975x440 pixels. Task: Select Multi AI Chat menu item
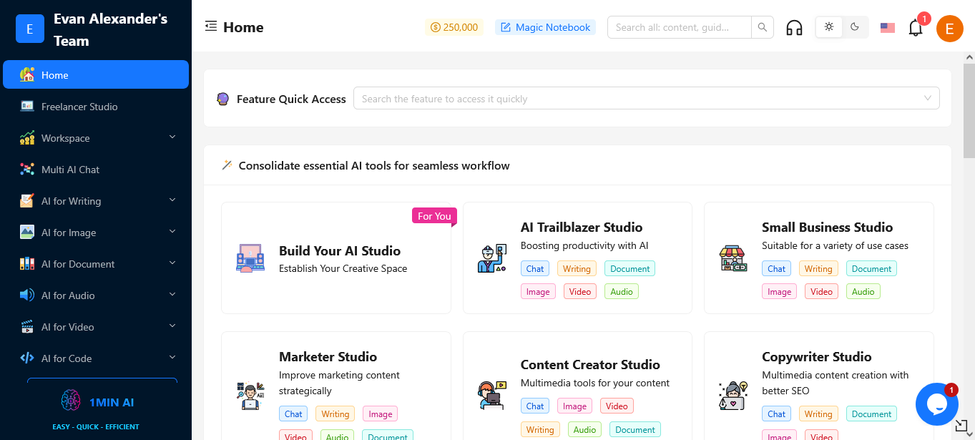click(x=70, y=170)
